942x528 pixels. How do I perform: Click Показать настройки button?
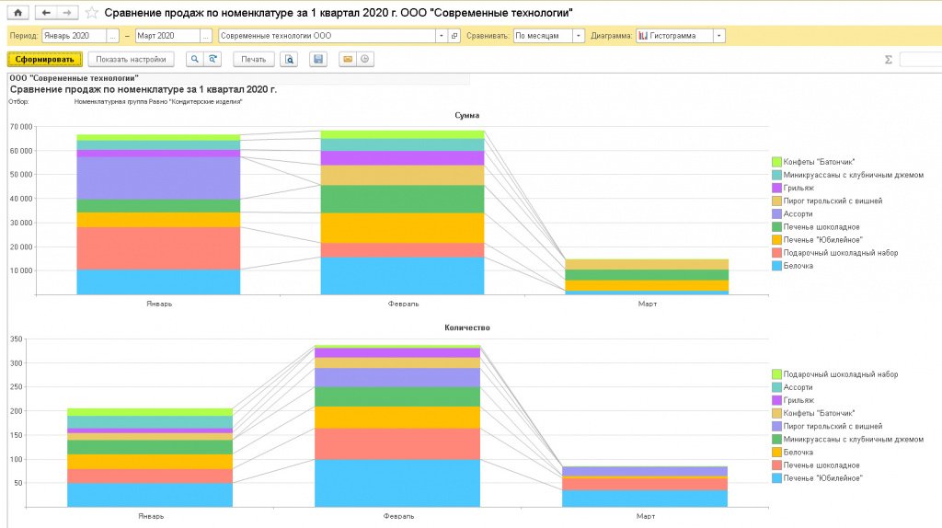(x=131, y=59)
